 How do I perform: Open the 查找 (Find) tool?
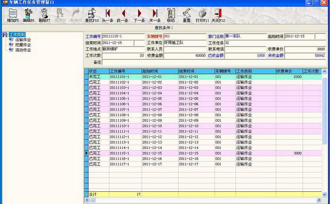tap(92, 15)
